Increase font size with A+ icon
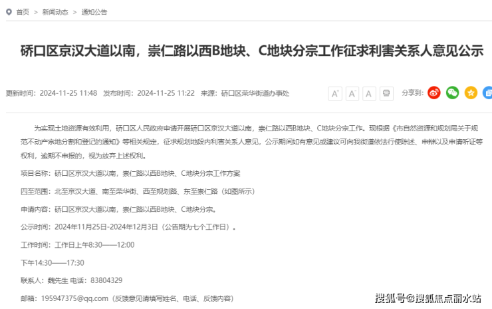Screen dimensions: 492x309 tap(335, 93)
